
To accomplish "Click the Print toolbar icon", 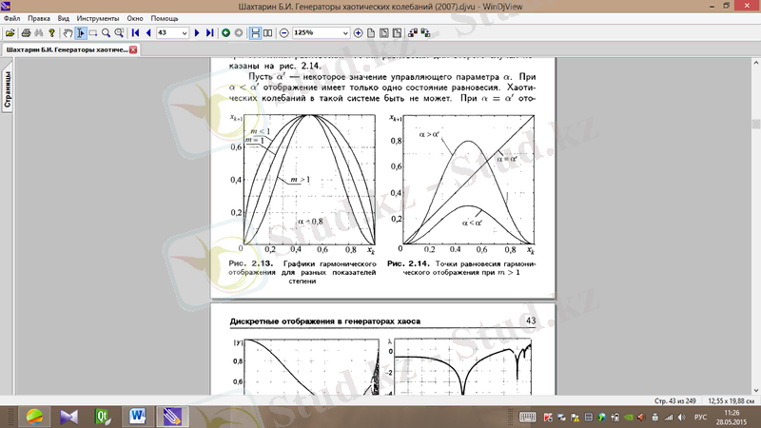I will pyautogui.click(x=26, y=33).
